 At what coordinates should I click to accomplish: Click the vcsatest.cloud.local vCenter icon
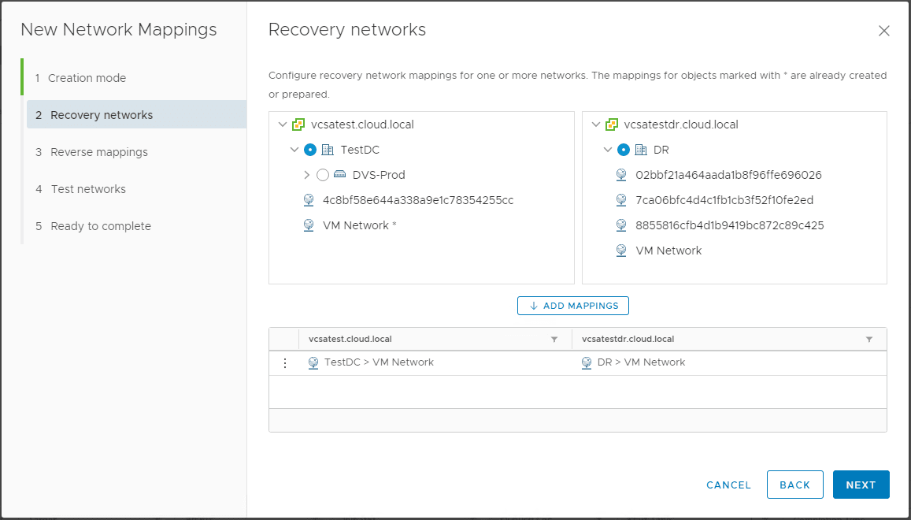(298, 124)
